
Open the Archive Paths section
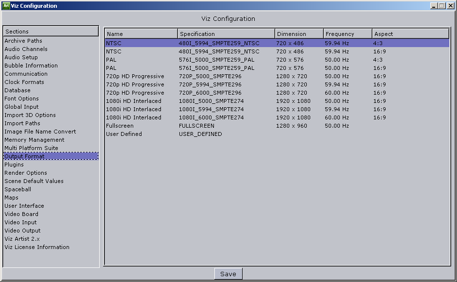23,41
